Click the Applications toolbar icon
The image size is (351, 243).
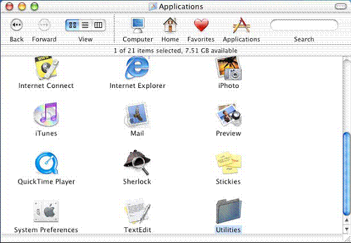pos(241,25)
